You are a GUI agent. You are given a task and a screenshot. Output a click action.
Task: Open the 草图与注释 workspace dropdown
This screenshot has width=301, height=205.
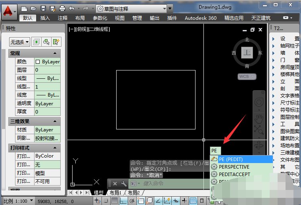tap(170, 8)
